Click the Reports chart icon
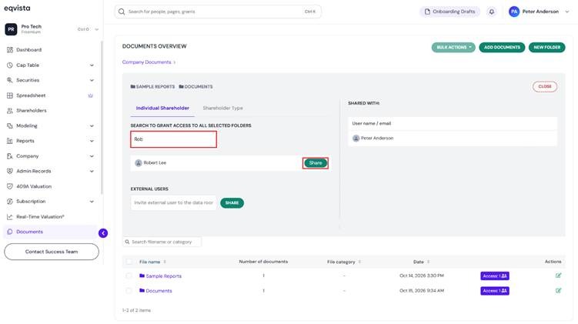This screenshot has height=324, width=578. (10, 141)
